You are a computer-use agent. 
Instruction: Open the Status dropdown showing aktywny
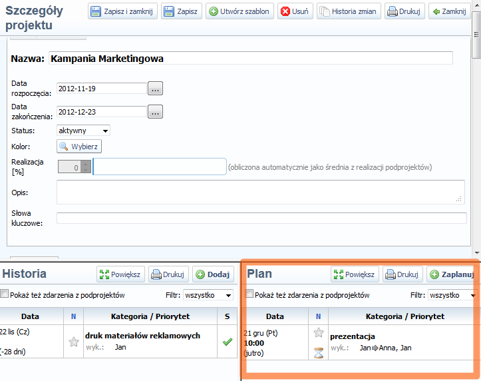coord(83,131)
